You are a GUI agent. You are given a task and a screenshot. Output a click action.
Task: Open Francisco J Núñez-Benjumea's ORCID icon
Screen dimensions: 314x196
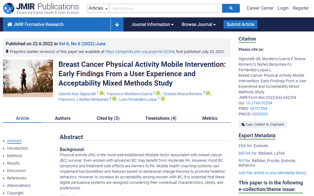tap(114, 99)
